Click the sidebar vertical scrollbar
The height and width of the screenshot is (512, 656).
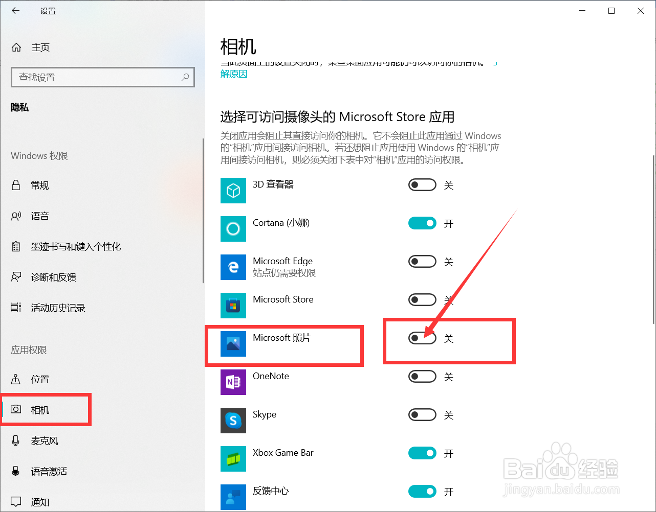(x=203, y=211)
